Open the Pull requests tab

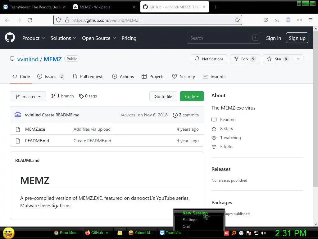(89, 77)
